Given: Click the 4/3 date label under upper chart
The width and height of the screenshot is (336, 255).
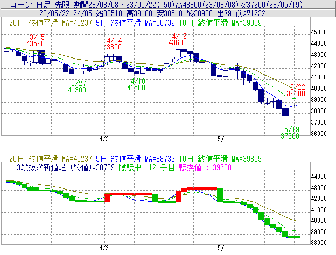Looking at the screenshot, I should coord(104,139).
